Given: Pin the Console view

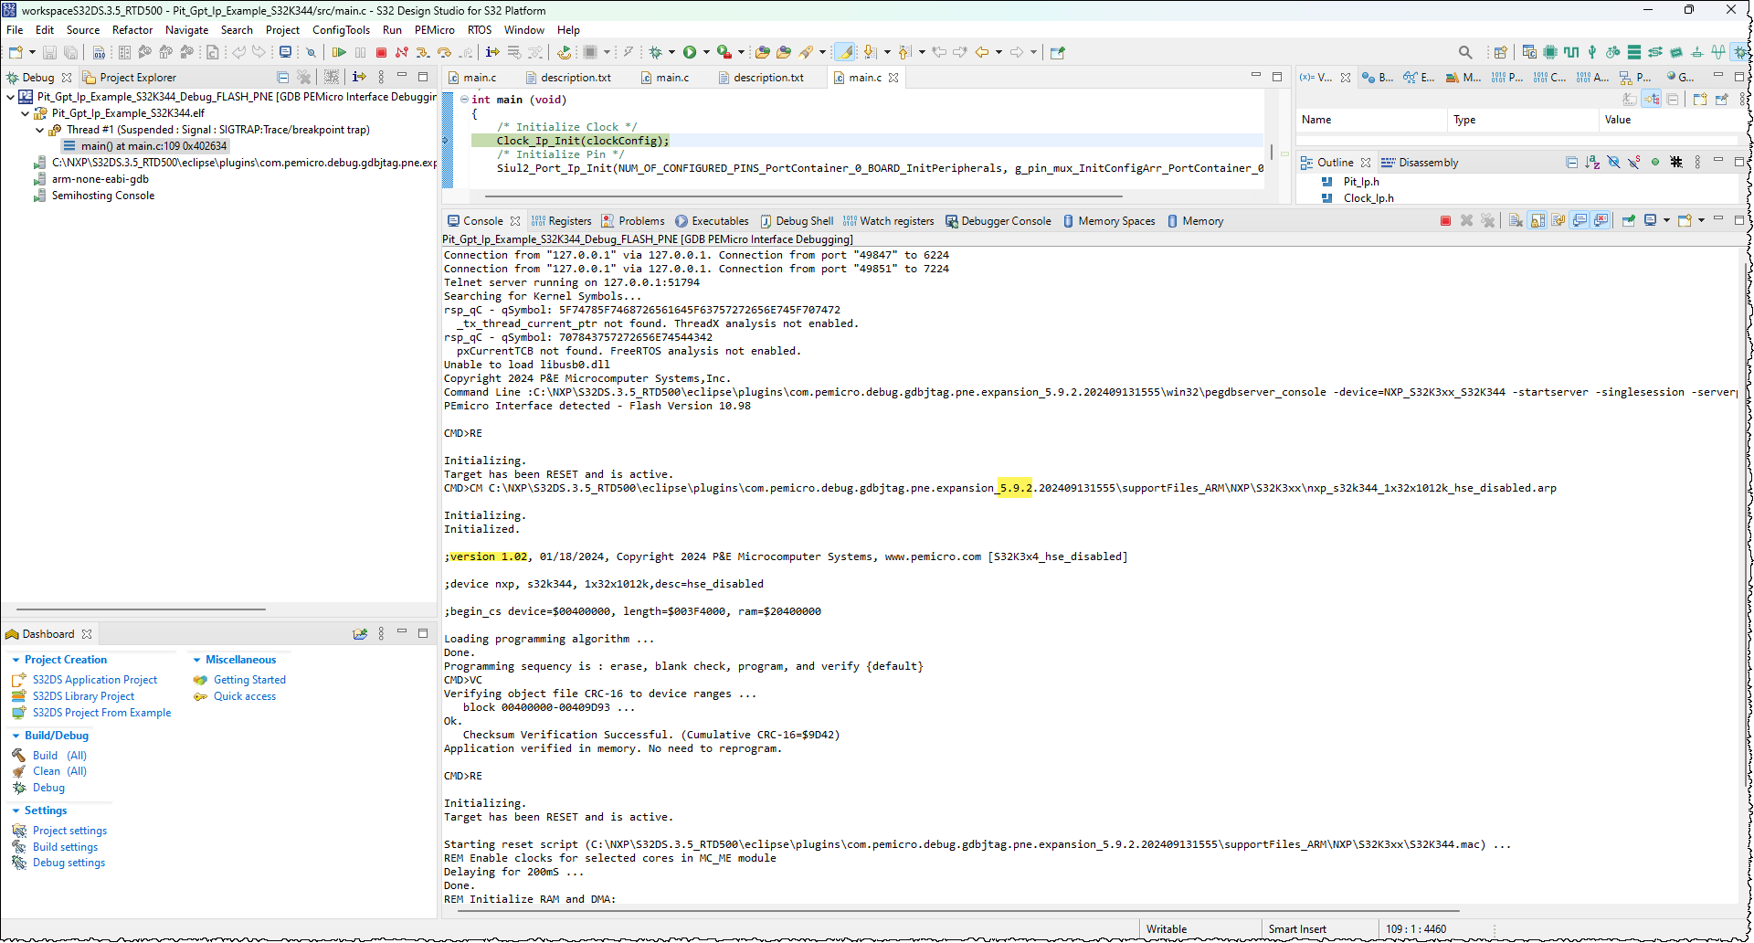Looking at the screenshot, I should pyautogui.click(x=1627, y=220).
